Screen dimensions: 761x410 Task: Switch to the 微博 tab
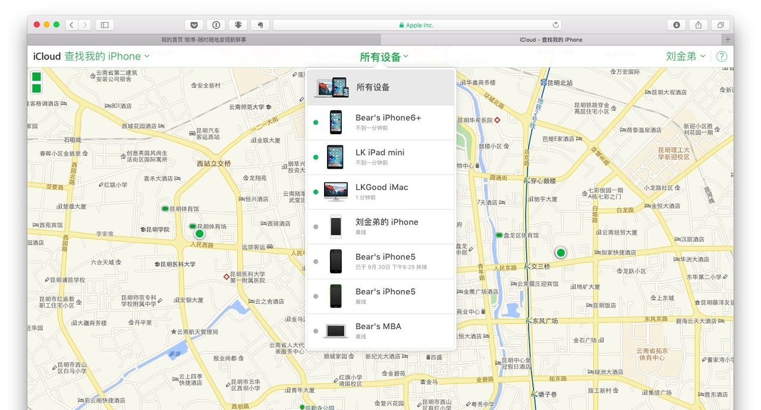pyautogui.click(x=203, y=40)
